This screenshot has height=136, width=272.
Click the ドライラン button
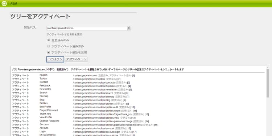point(55,59)
